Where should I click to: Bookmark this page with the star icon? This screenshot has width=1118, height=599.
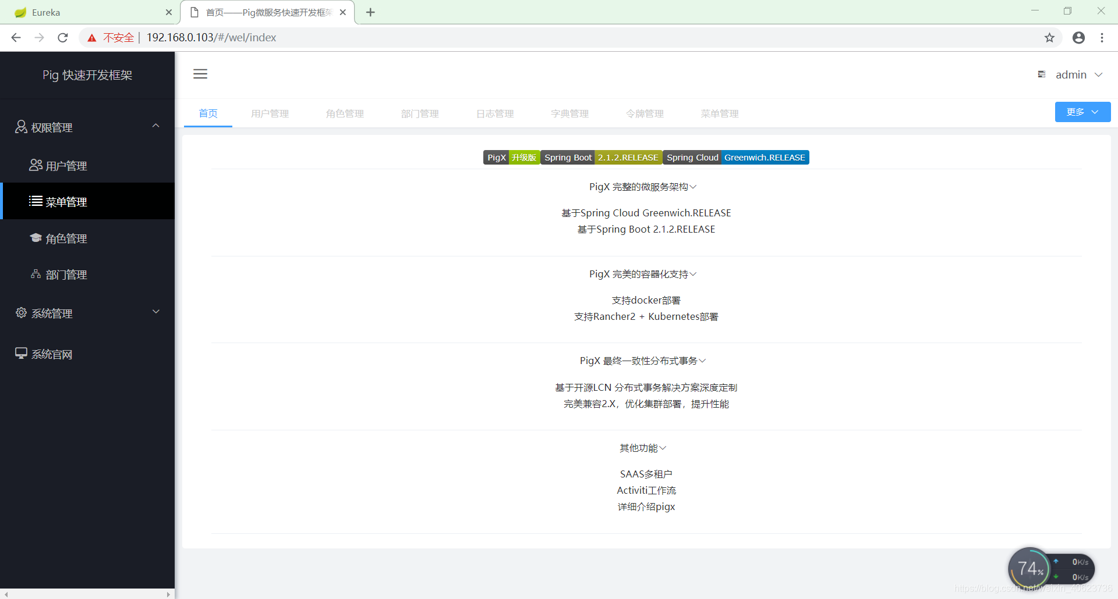pyautogui.click(x=1049, y=37)
